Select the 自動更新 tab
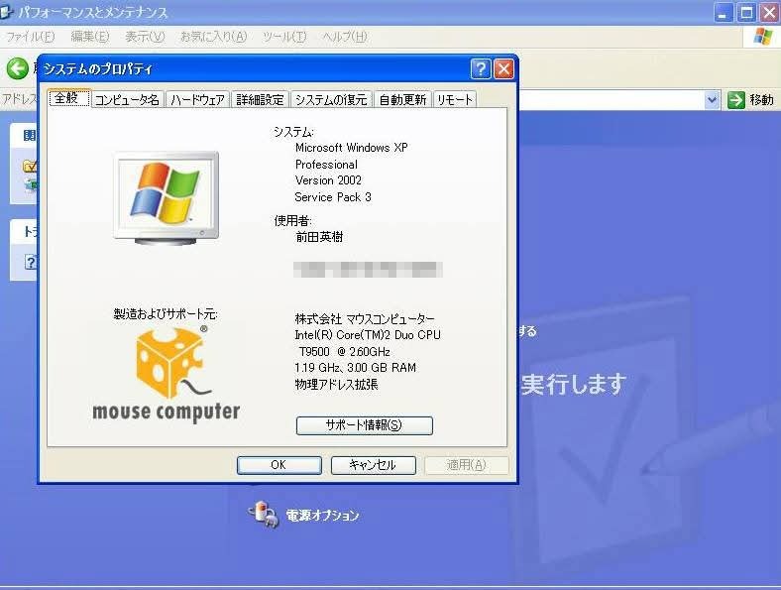 [402, 100]
